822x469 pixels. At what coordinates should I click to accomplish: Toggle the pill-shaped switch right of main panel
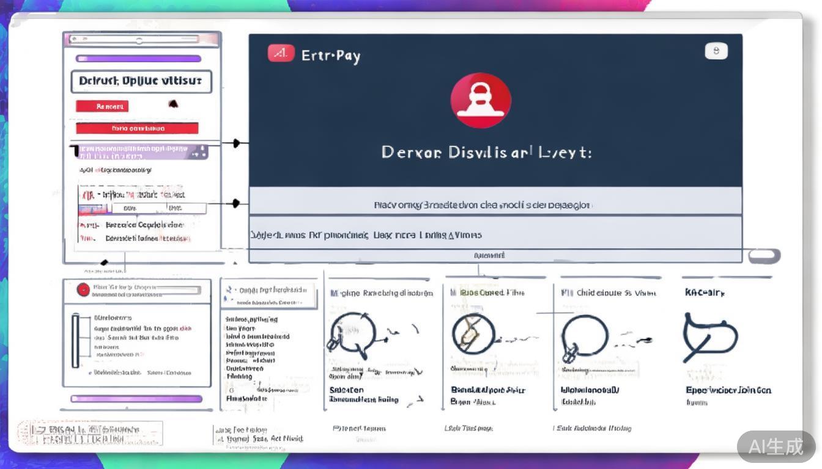(764, 256)
